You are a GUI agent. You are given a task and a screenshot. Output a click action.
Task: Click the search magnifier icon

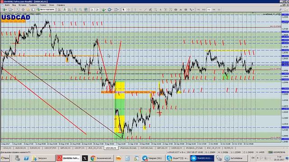pos(281,9)
